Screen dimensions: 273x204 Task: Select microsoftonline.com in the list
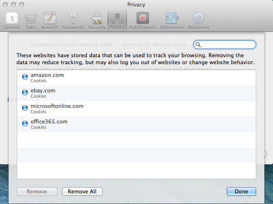[57, 106]
